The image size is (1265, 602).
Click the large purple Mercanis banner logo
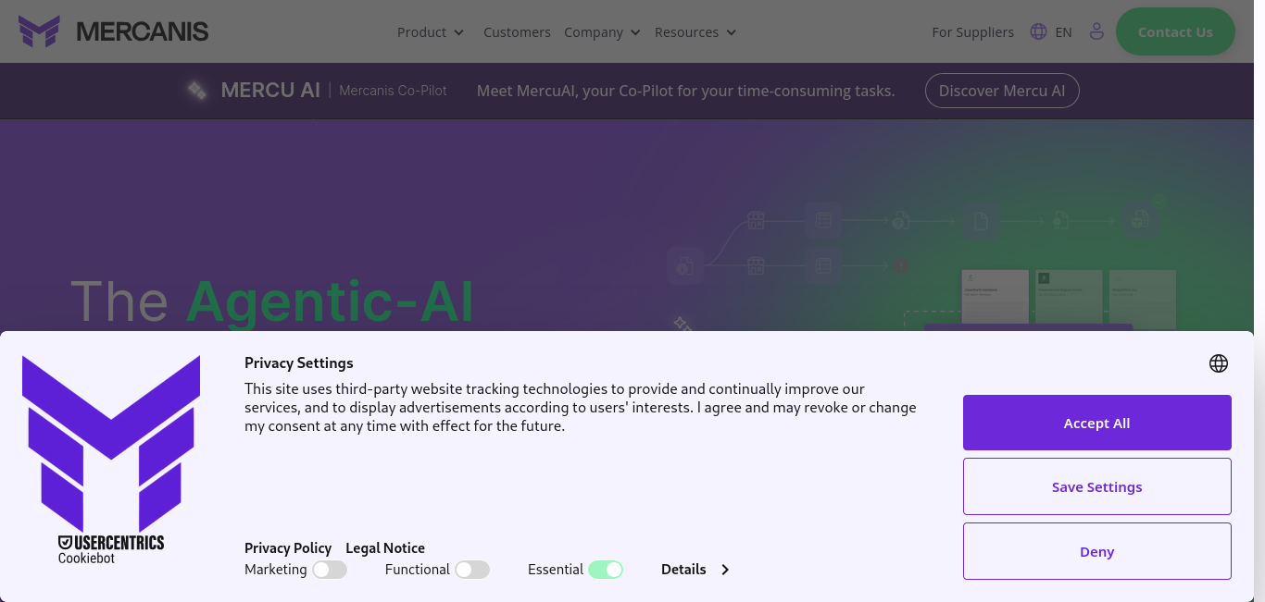[x=111, y=442]
